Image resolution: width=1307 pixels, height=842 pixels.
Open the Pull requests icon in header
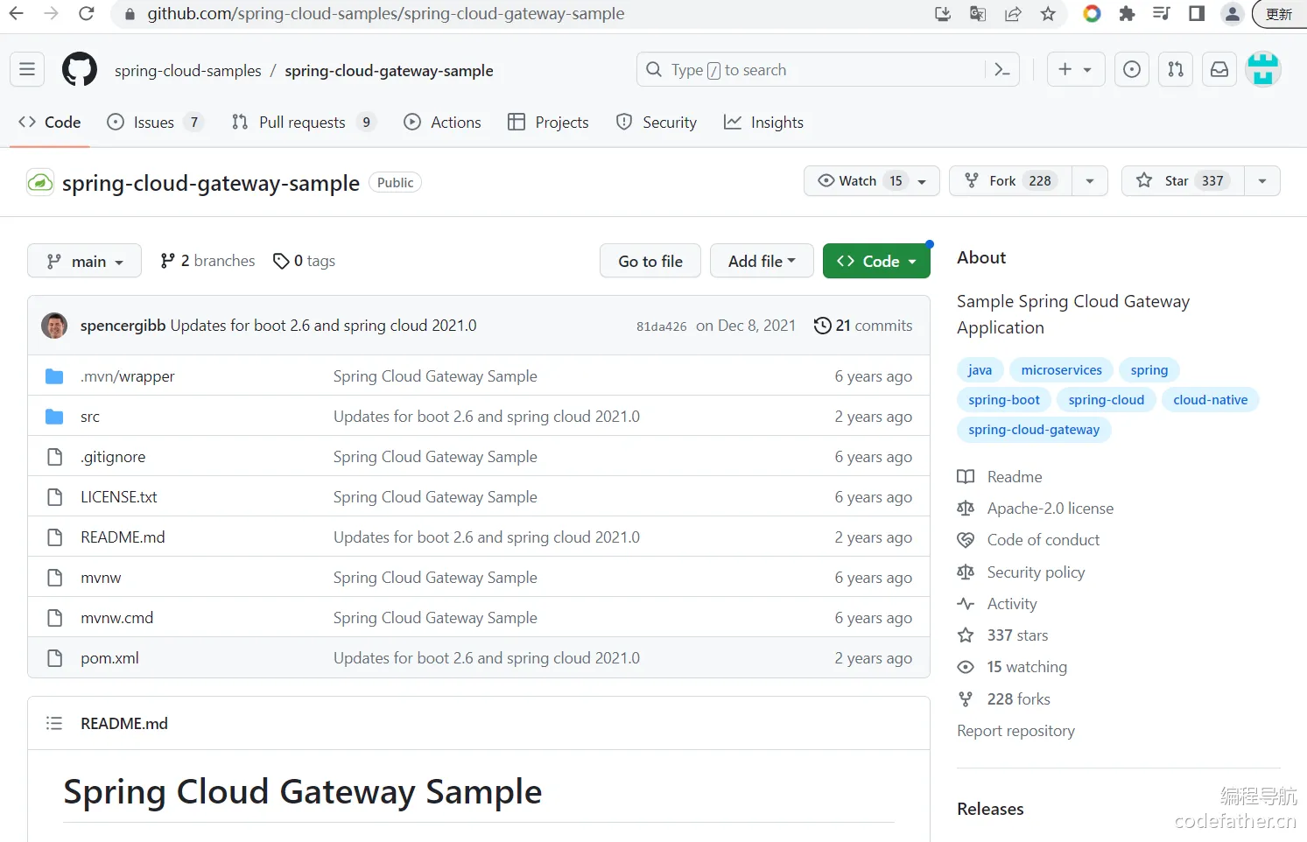pyautogui.click(x=1176, y=70)
